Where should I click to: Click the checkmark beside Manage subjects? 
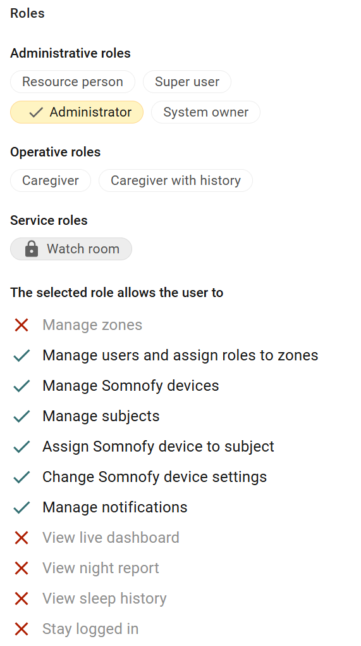(21, 416)
